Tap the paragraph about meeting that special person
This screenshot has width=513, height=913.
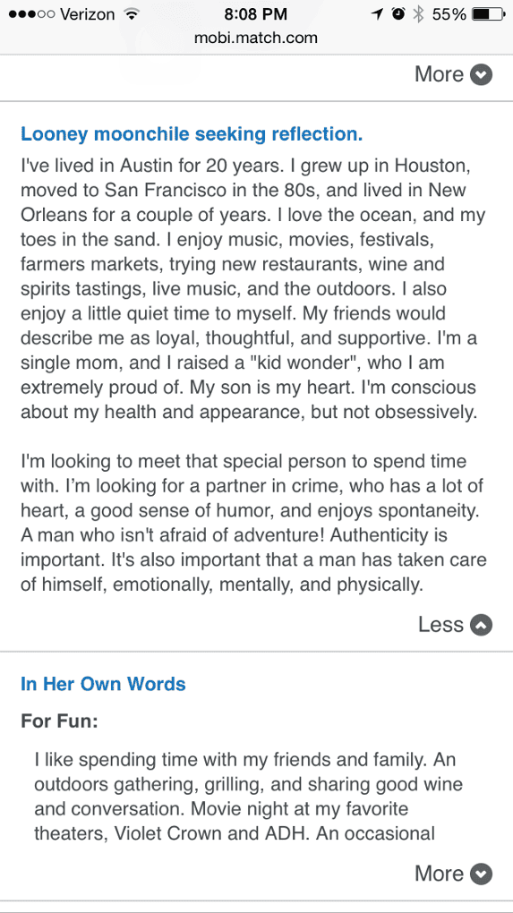(x=253, y=524)
